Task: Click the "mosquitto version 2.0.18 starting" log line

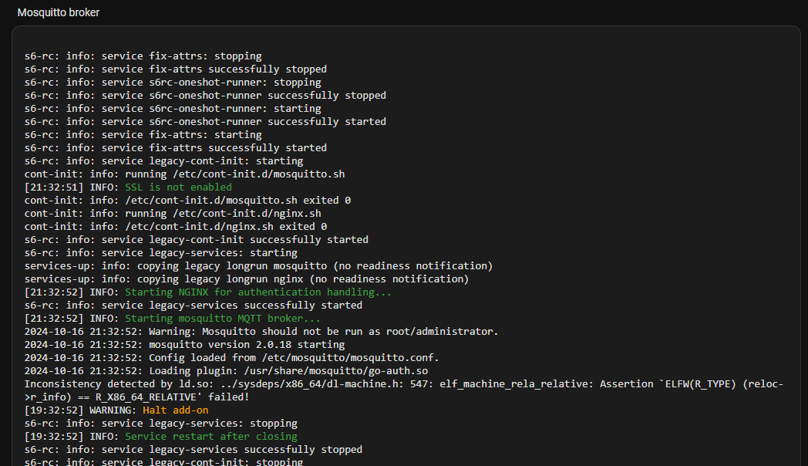Action: tap(184, 345)
